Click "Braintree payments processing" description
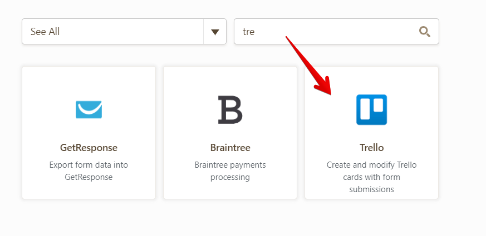This screenshot has height=236, width=486. 230,171
